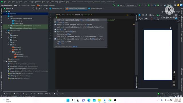This screenshot has height=103, width=183.
Task: Open the Build menu
Action: coord(43,2)
